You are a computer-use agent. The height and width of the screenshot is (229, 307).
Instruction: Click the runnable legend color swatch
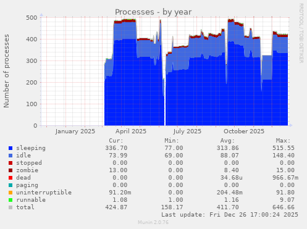click(11, 200)
